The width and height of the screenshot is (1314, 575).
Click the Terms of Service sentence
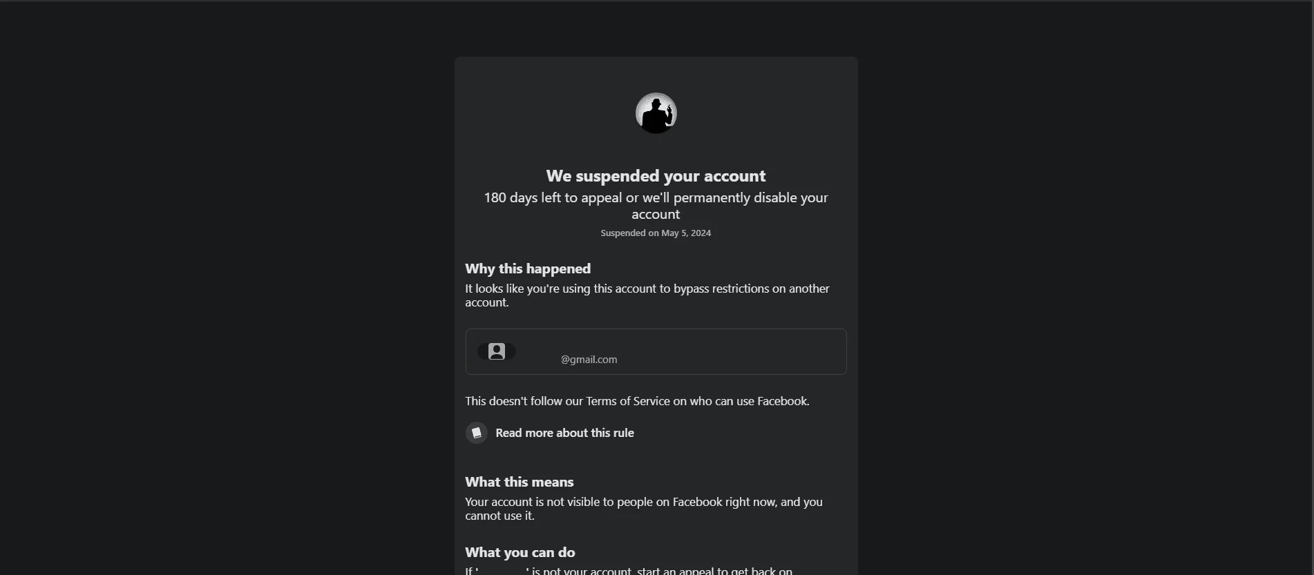pyautogui.click(x=637, y=401)
